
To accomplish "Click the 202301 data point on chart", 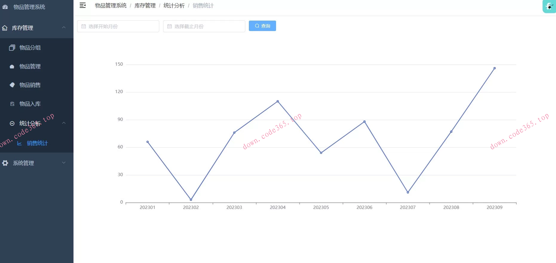I will [x=148, y=142].
